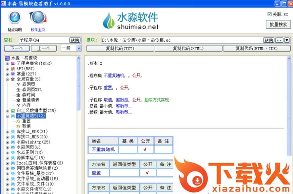Expand the 库接口_MDB(20) node
293x194 pixels.
point(7,137)
